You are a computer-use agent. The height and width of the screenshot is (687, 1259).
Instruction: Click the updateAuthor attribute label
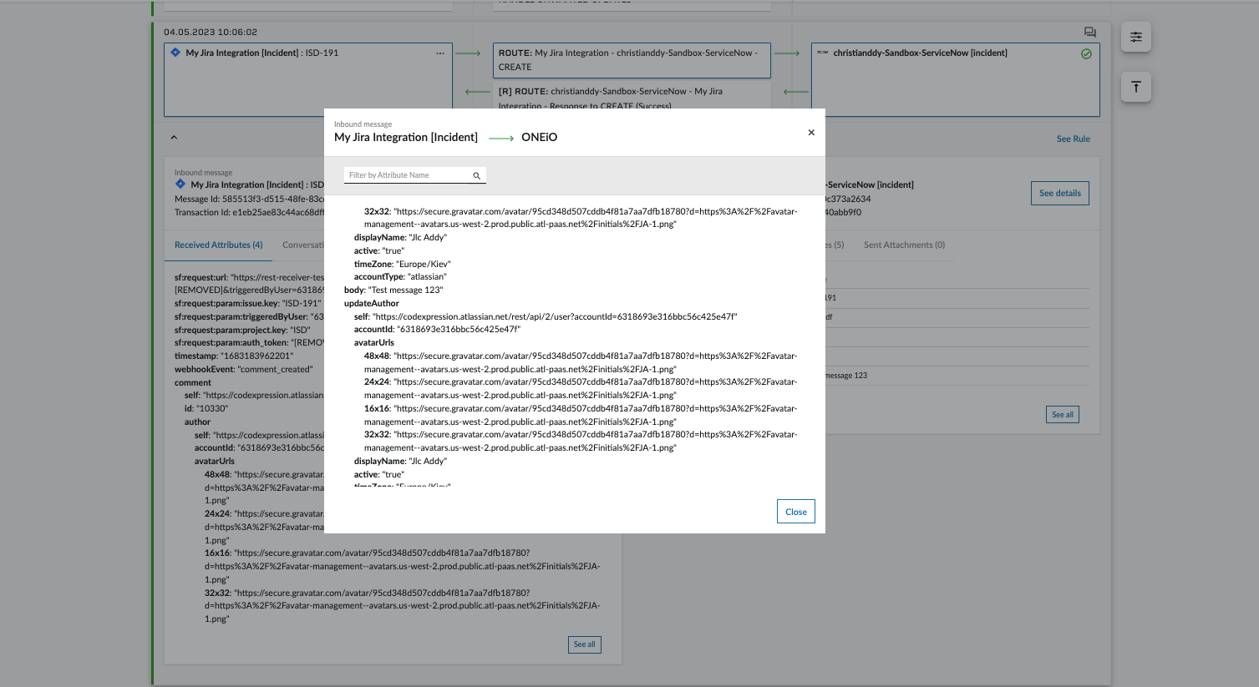click(372, 303)
